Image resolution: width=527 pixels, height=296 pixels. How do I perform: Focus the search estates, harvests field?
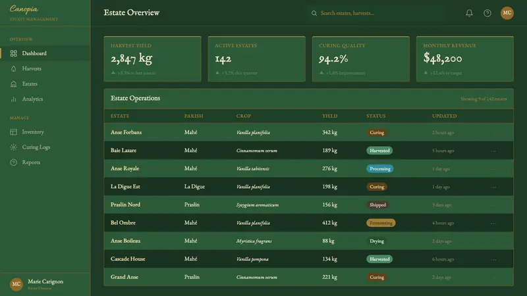[x=376, y=13]
